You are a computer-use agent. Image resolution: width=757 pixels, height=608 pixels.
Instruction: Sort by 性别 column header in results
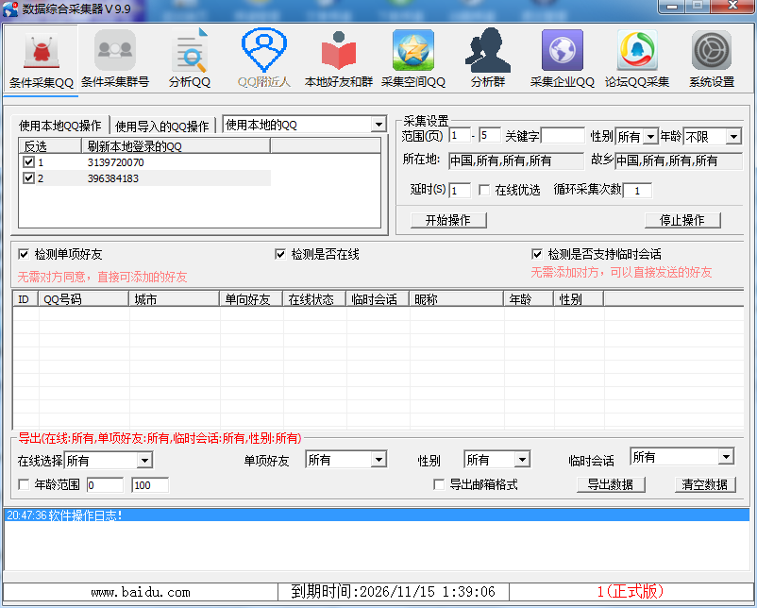tap(579, 299)
